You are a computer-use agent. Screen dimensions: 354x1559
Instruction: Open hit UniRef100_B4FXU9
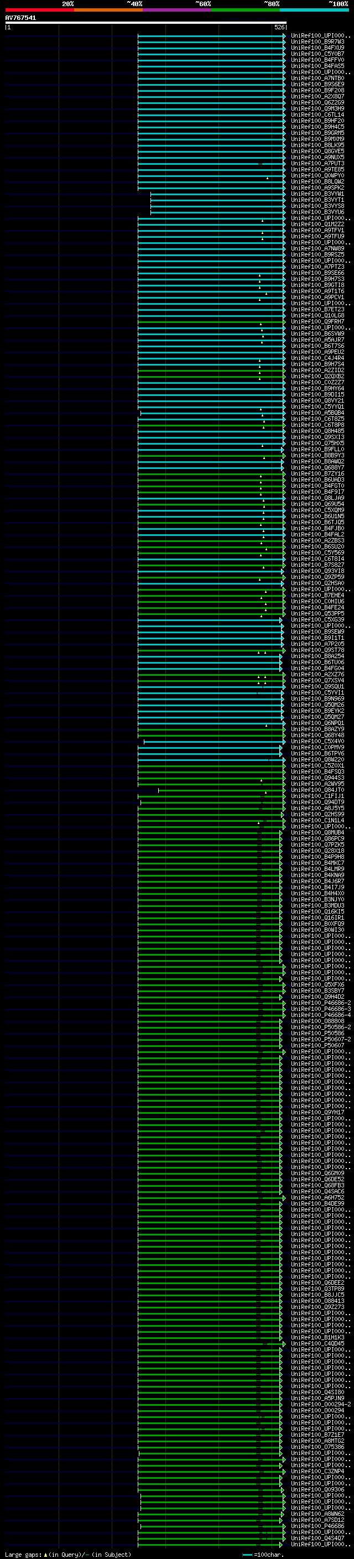tap(317, 48)
